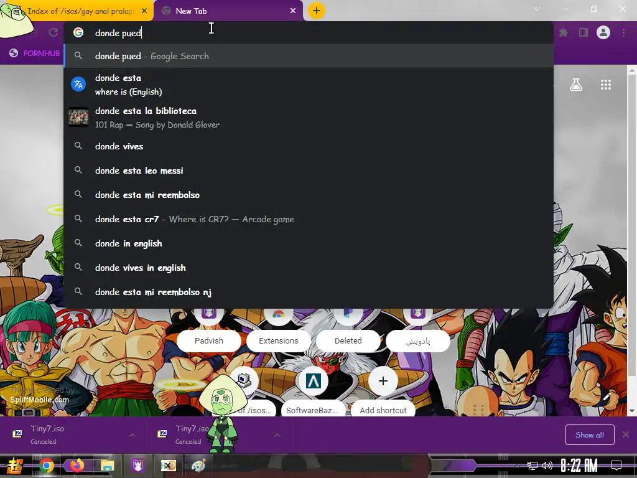Open the پادویش shortcut
The width and height of the screenshot is (637, 478).
pyautogui.click(x=418, y=340)
